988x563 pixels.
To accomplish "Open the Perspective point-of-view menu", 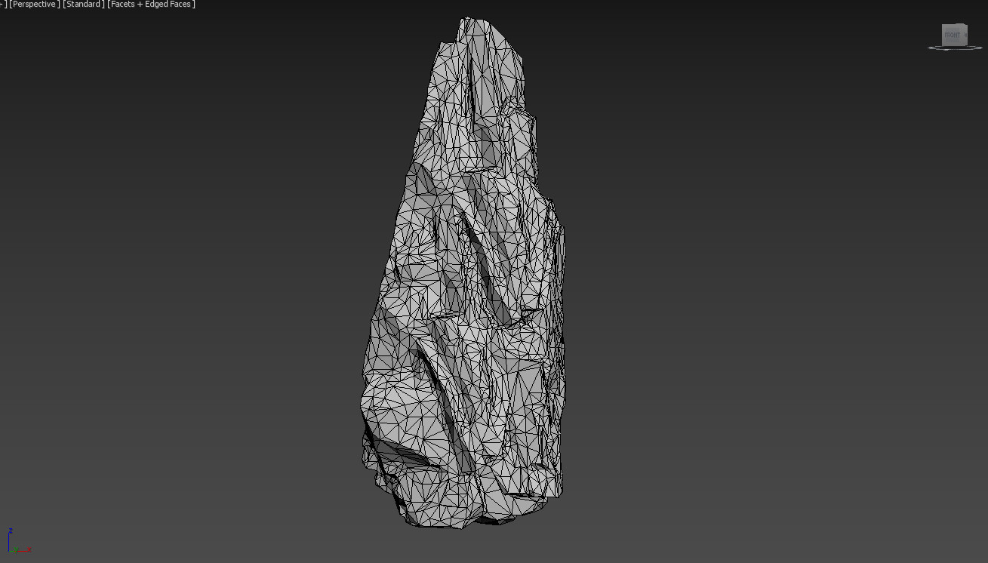I will point(33,4).
